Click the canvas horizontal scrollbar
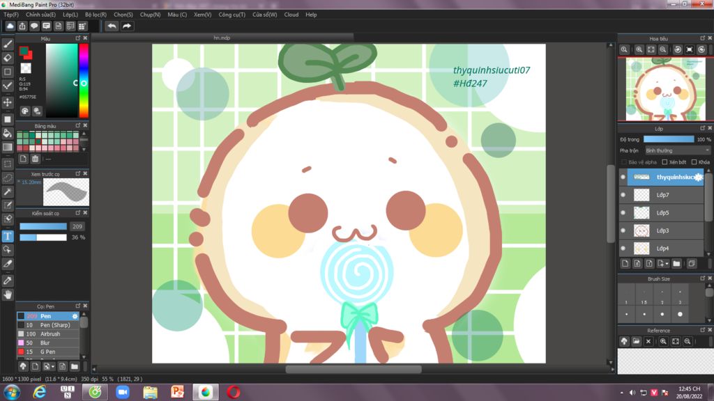 pyautogui.click(x=354, y=369)
